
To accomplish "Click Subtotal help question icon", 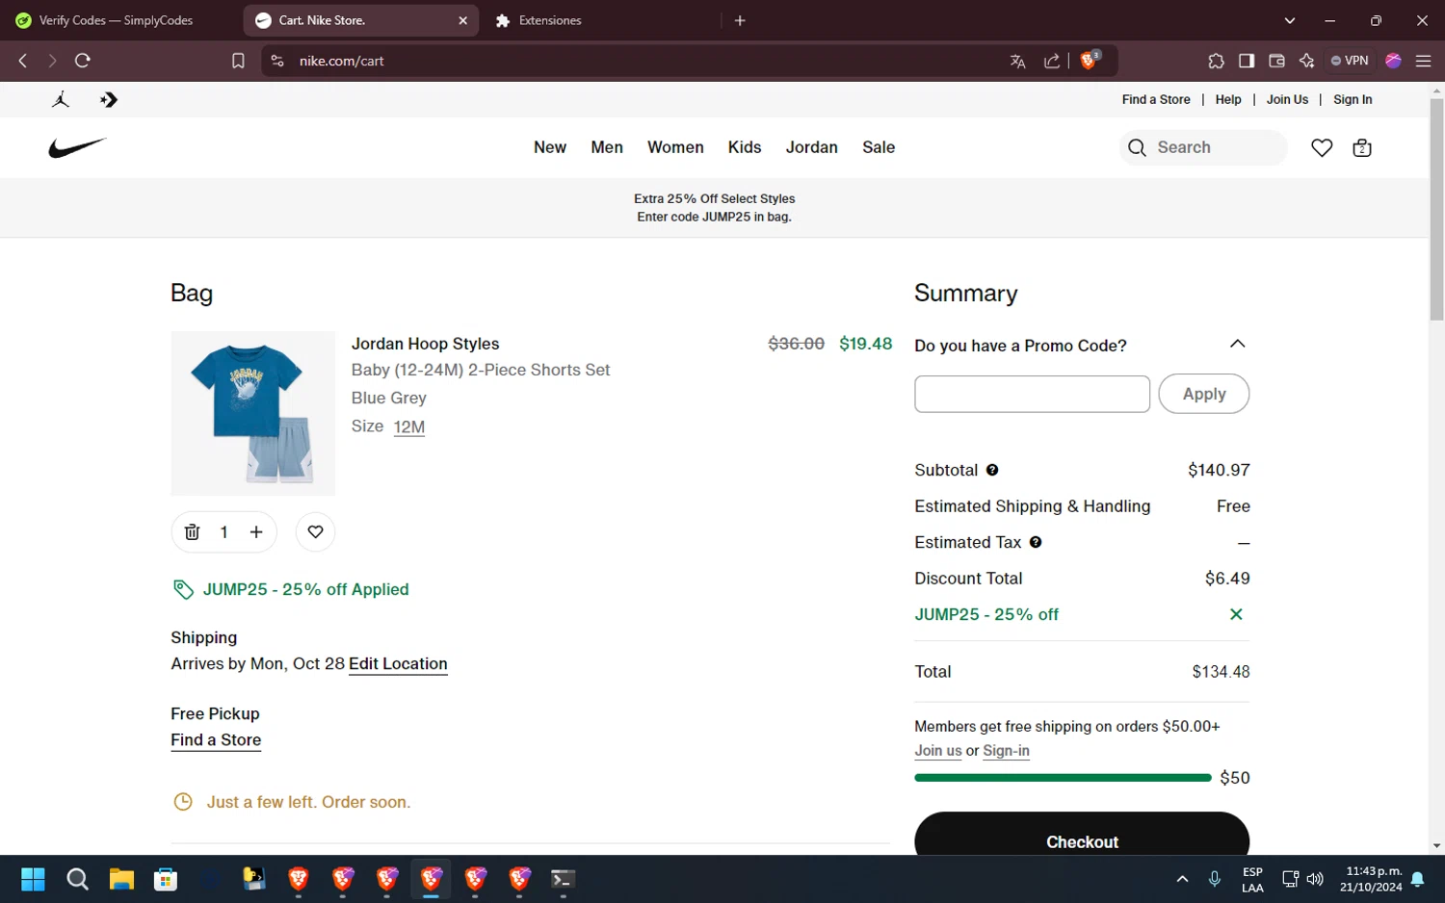I will pos(992,470).
